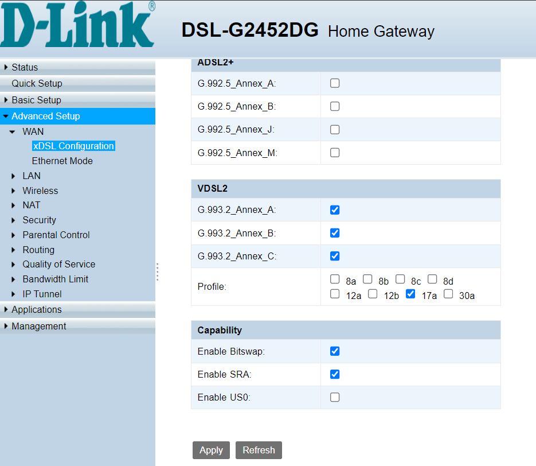Image resolution: width=536 pixels, height=466 pixels.
Task: Tick the Enable US0 checkbox
Action: click(x=335, y=397)
